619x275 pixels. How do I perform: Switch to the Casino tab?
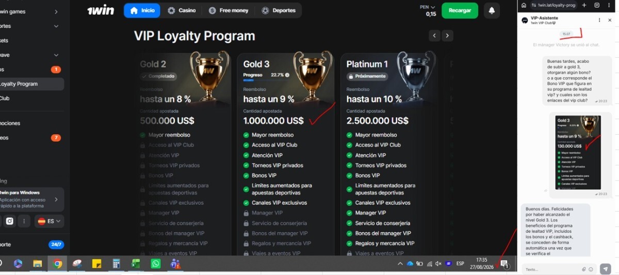[x=182, y=10]
